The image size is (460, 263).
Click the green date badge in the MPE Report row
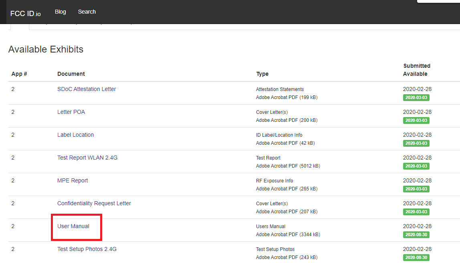click(416, 189)
